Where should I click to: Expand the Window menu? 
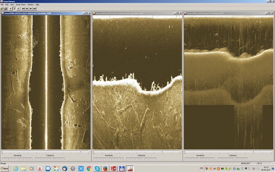(31, 5)
